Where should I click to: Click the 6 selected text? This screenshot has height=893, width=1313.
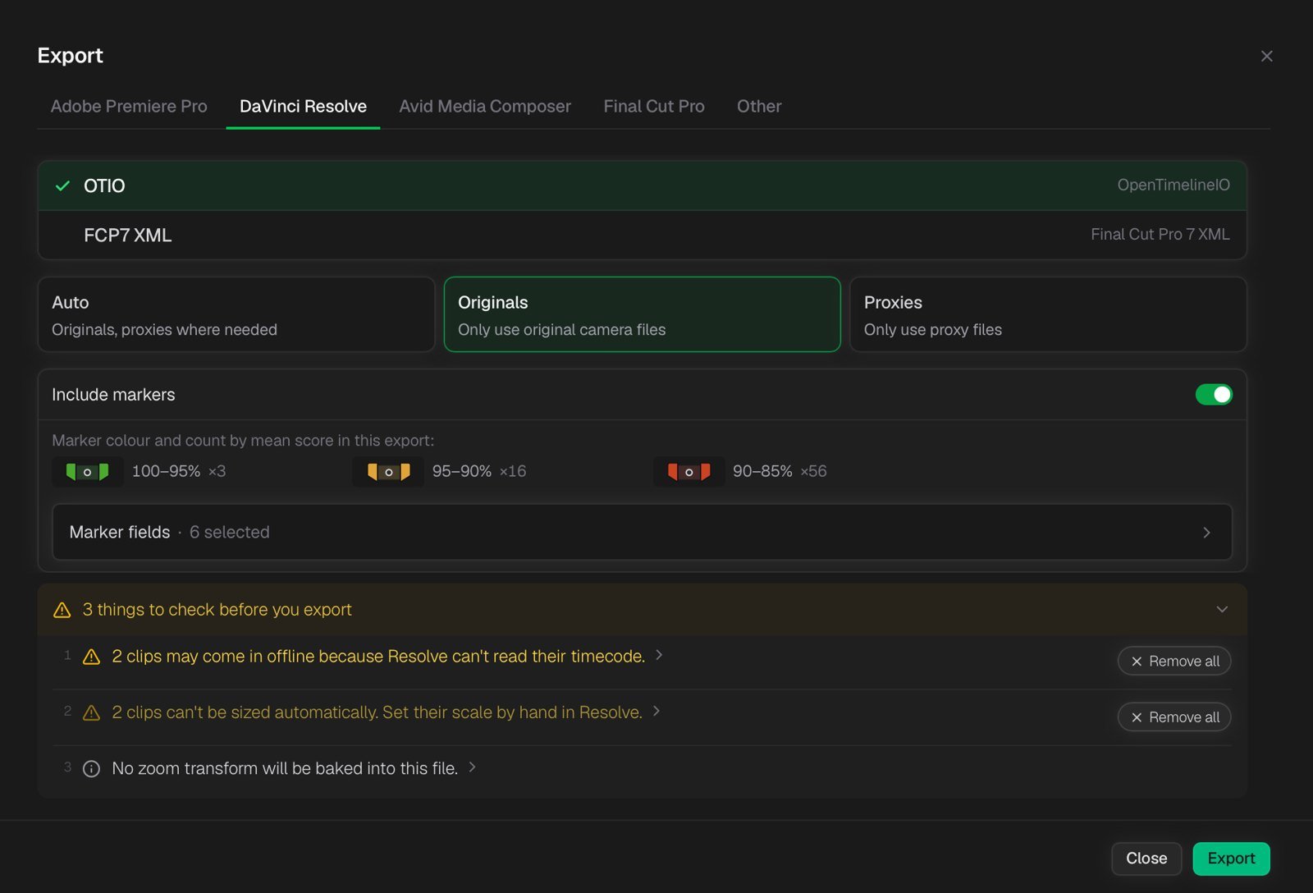230,533
